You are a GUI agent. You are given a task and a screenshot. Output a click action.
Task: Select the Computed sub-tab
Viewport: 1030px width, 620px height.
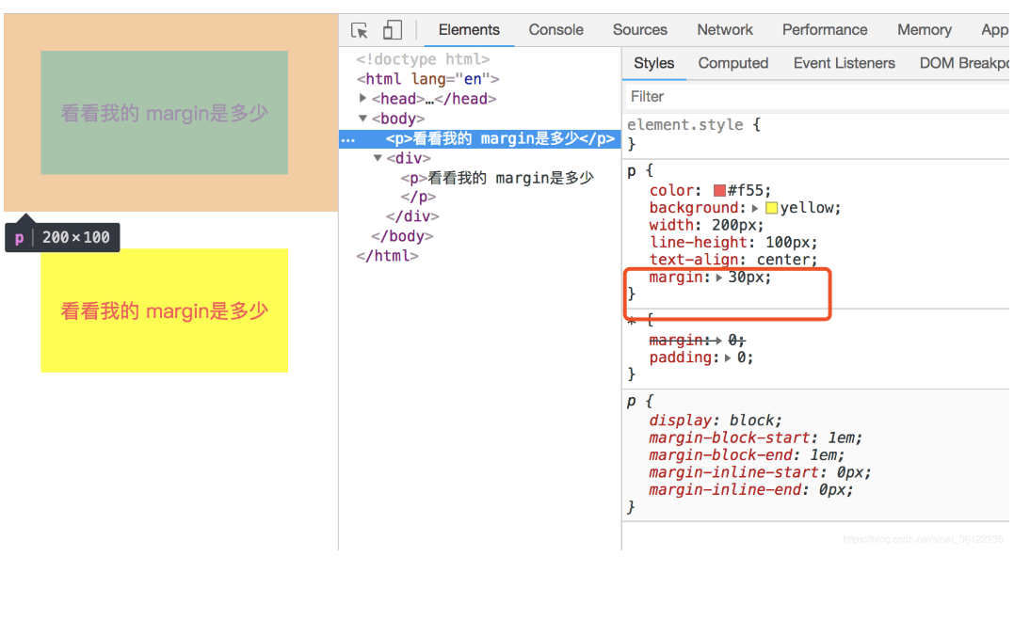click(x=733, y=63)
